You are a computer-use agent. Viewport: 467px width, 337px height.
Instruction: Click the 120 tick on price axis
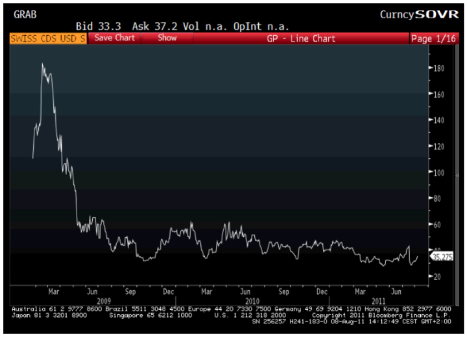pyautogui.click(x=439, y=146)
